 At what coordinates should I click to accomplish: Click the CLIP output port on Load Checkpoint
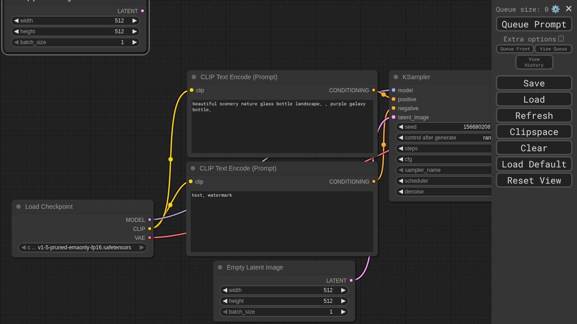pos(150,229)
